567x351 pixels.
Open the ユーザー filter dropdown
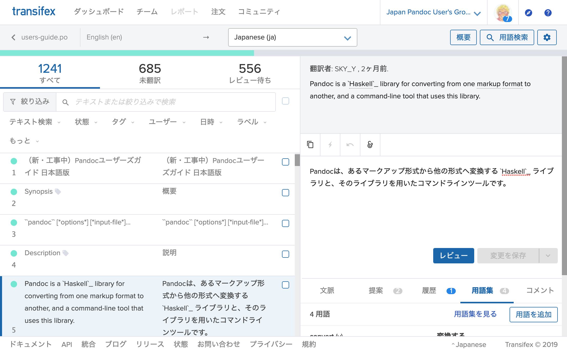coord(167,122)
